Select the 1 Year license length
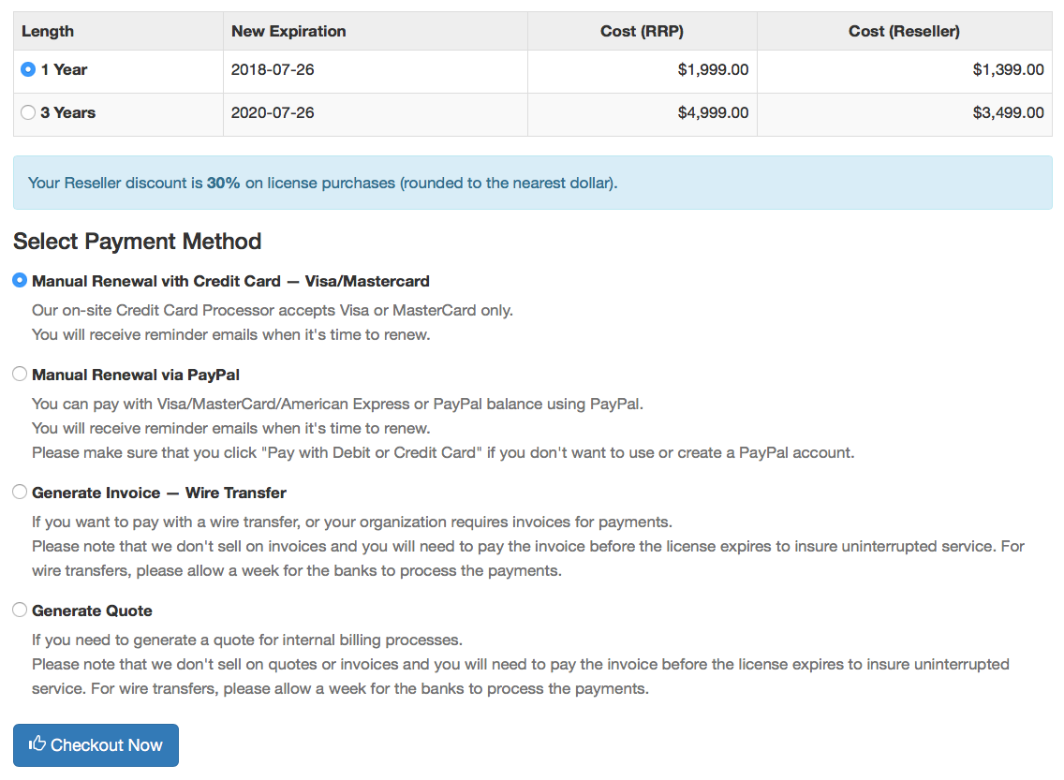1064x780 pixels. pyautogui.click(x=28, y=69)
